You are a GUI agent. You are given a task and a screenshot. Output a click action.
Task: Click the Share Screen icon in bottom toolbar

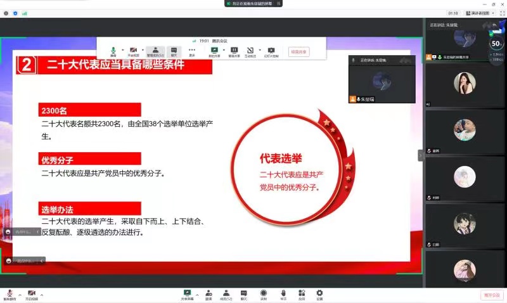pos(187,293)
